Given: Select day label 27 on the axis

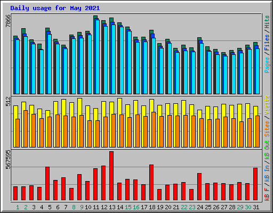Looking at the screenshot, I should [224, 207].
